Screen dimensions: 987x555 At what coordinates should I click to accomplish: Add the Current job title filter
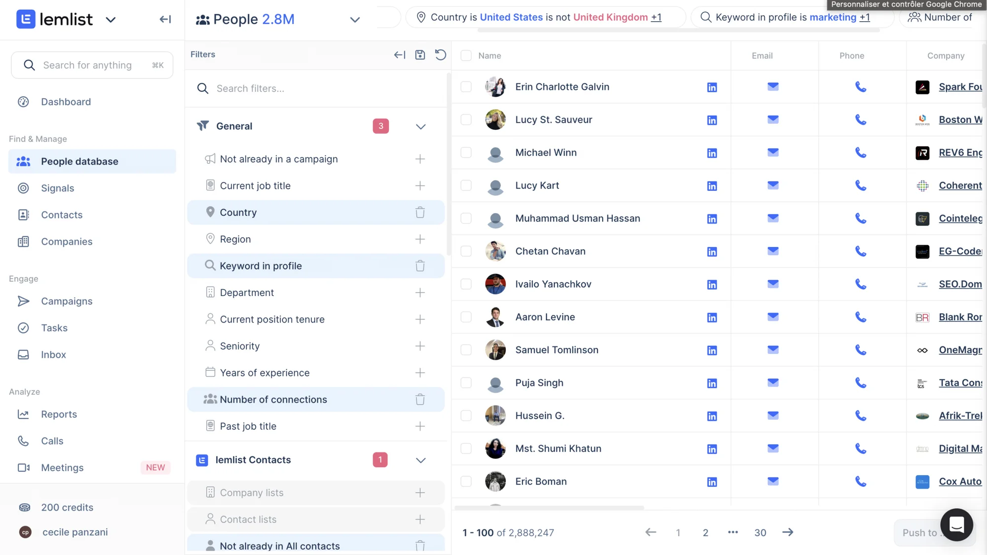pyautogui.click(x=420, y=186)
